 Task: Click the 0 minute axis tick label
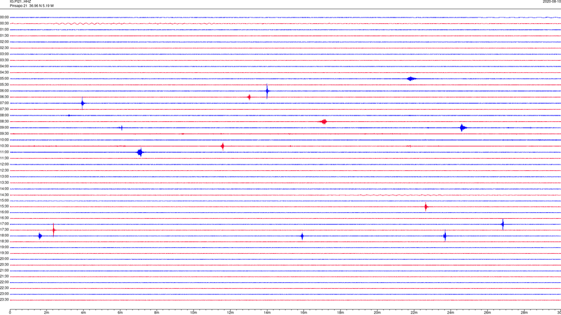(x=10, y=313)
